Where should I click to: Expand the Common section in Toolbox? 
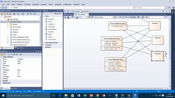click(44, 45)
